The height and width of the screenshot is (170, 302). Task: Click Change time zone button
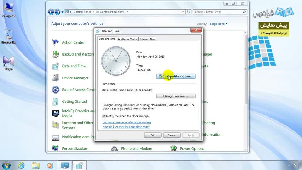[176, 96]
